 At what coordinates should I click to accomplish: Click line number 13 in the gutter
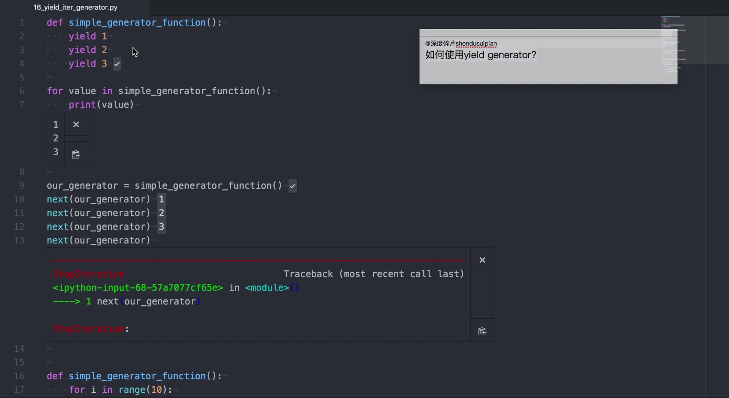coord(19,240)
